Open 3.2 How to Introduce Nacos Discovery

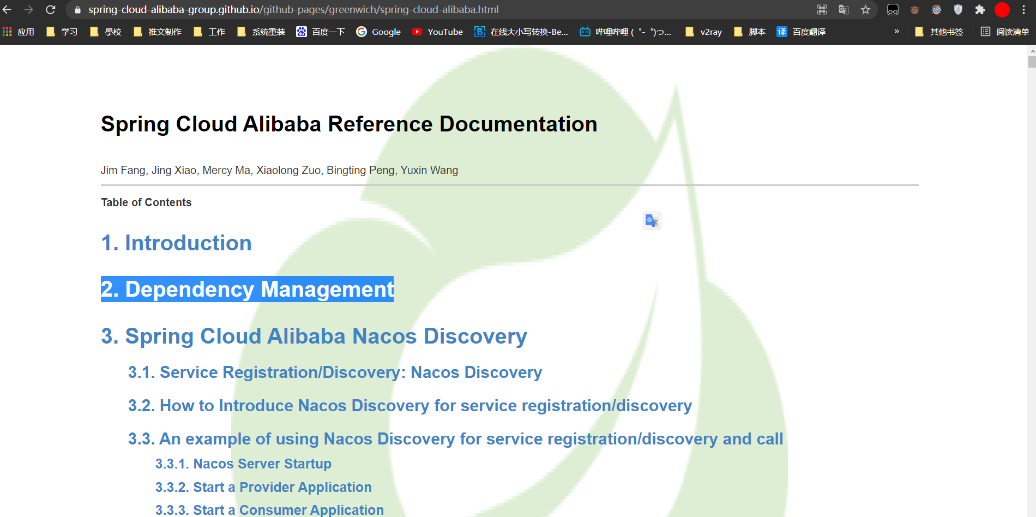coord(410,406)
